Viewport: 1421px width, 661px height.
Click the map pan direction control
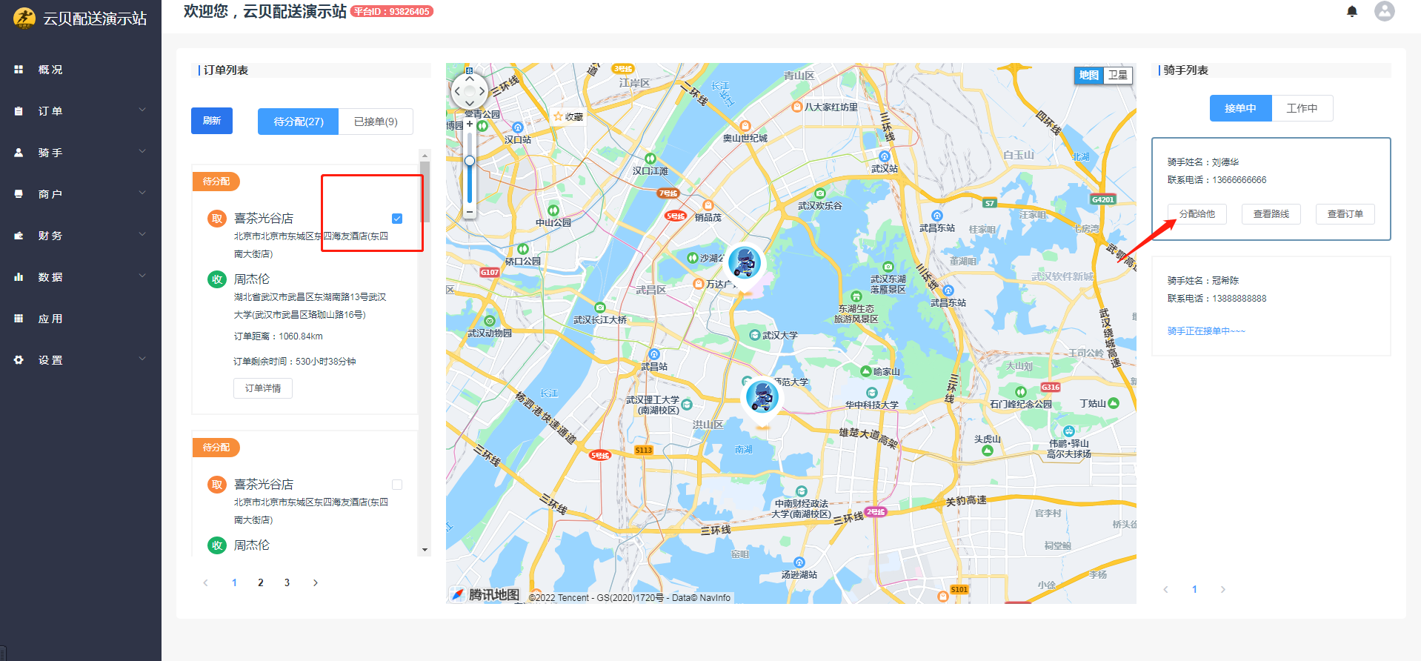(x=470, y=91)
